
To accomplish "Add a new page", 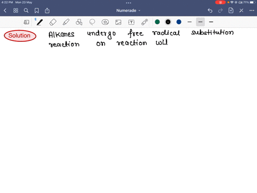I will 231,11.
